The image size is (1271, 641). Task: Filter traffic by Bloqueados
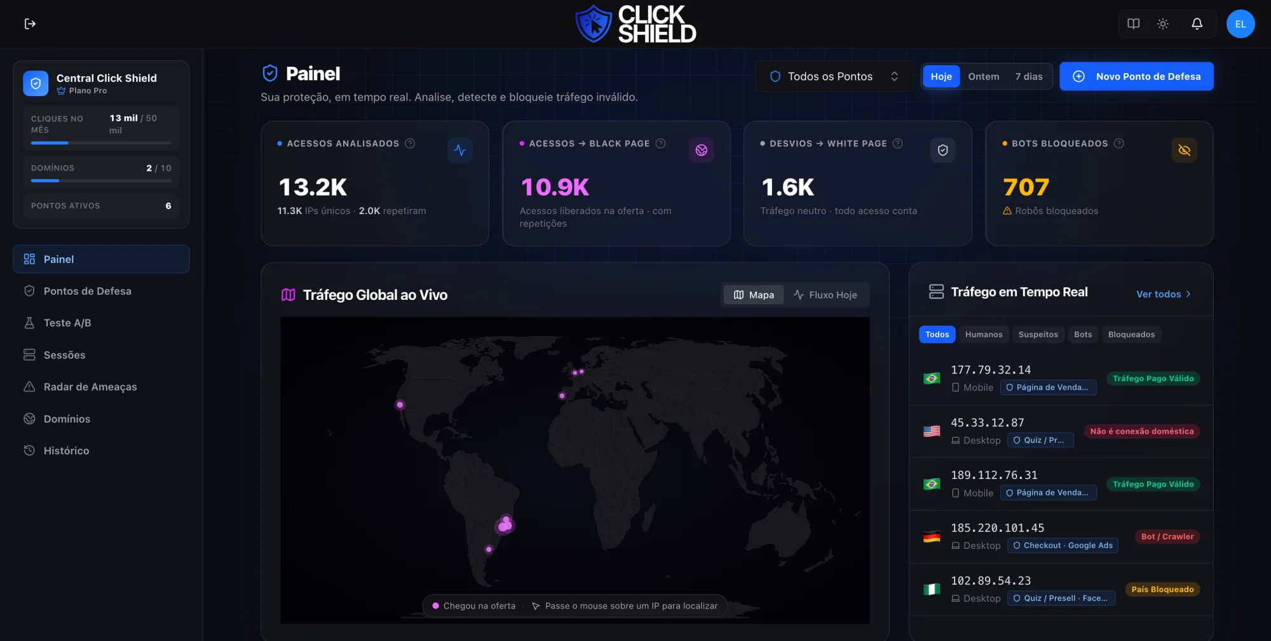[x=1131, y=335]
